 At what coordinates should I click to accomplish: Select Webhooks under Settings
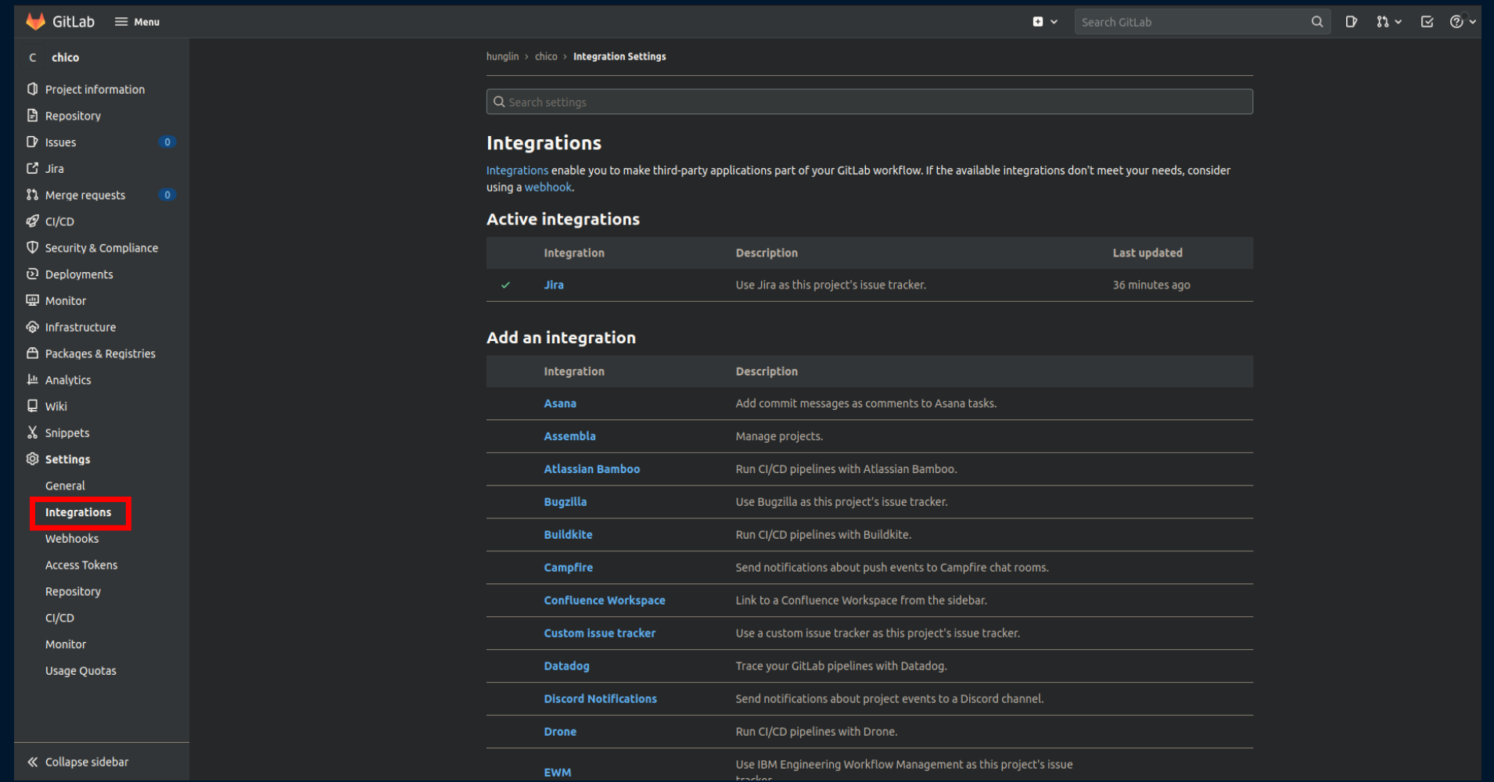tap(72, 539)
